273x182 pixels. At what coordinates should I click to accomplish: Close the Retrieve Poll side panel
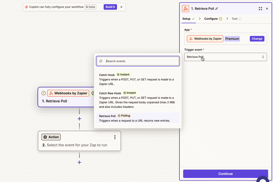(x=267, y=9)
